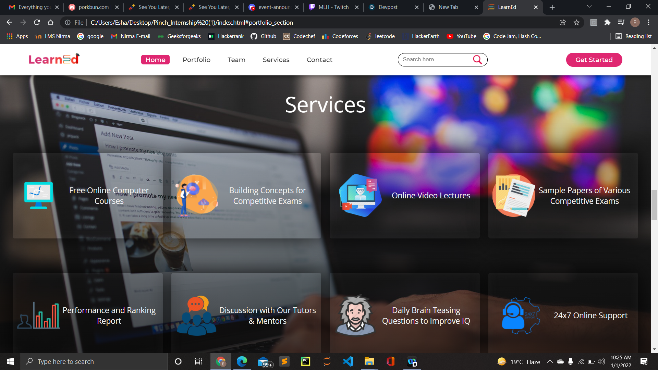The height and width of the screenshot is (370, 658).
Task: Expand the tab search dropdown arrow
Action: pyautogui.click(x=589, y=7)
